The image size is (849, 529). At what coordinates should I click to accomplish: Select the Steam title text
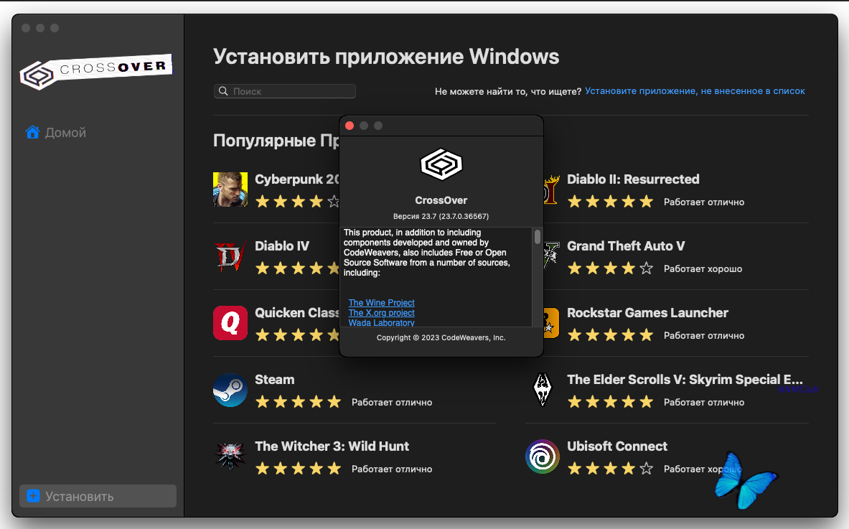point(275,380)
